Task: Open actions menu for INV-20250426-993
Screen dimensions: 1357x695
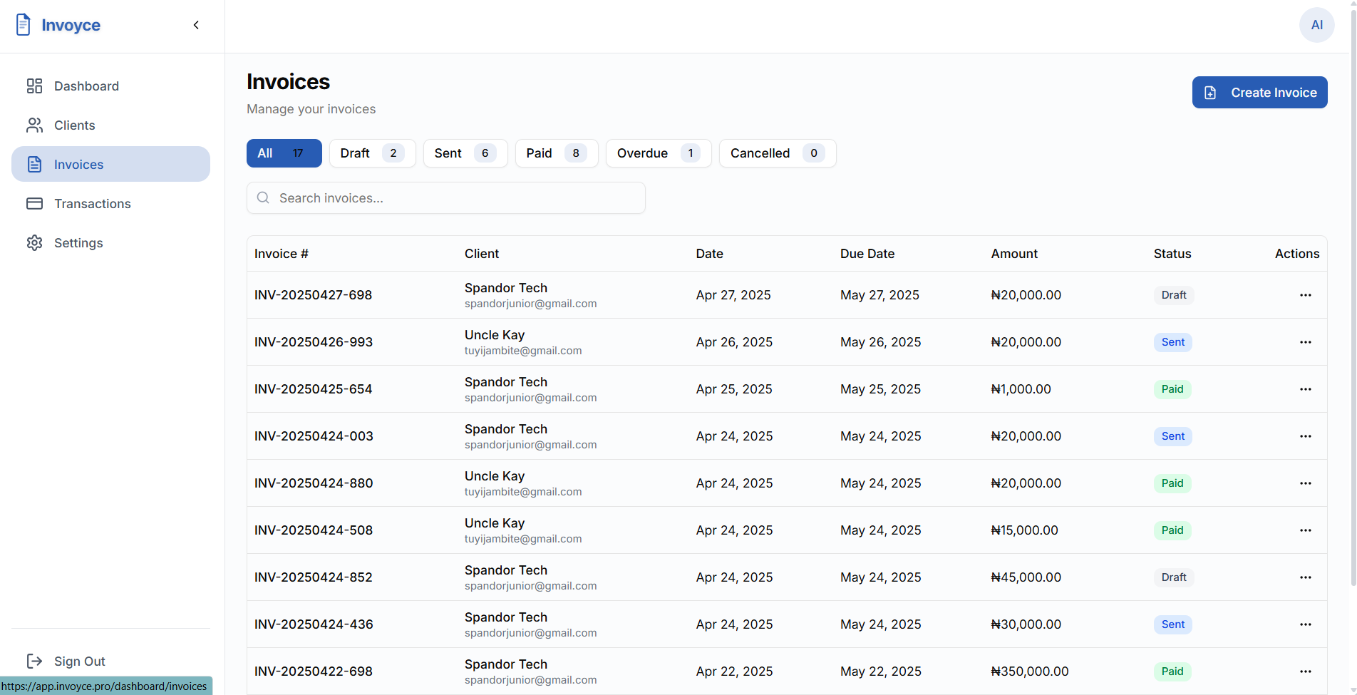Action: tap(1305, 342)
